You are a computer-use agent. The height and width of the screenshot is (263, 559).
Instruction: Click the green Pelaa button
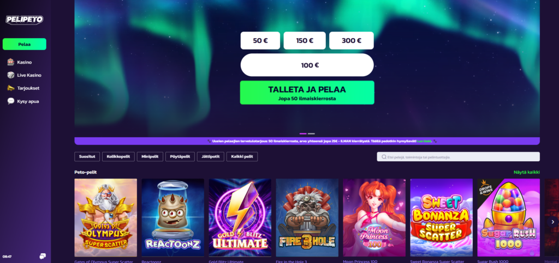(24, 44)
